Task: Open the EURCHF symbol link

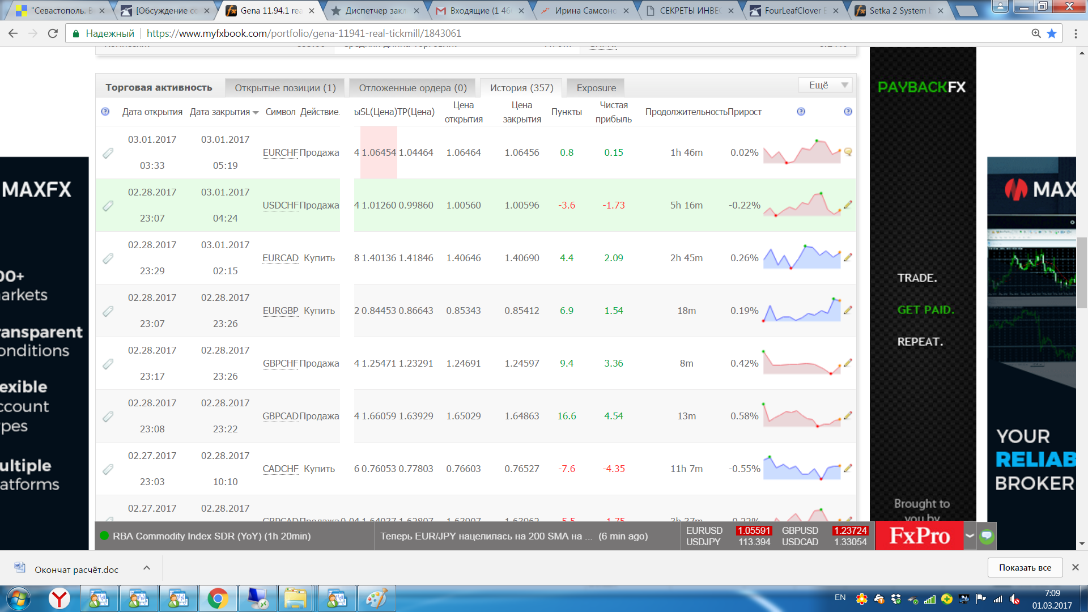Action: point(280,153)
